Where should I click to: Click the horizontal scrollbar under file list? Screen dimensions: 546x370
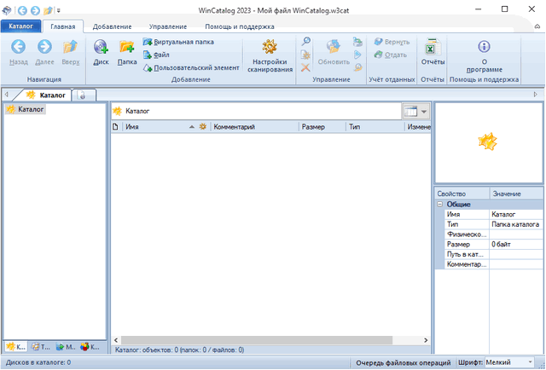[256, 340]
